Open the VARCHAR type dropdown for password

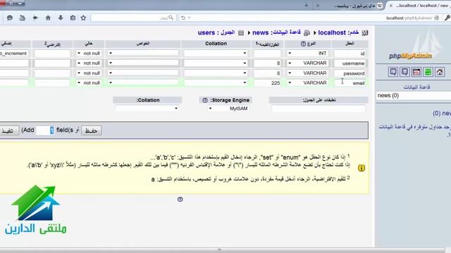pyautogui.click(x=308, y=73)
